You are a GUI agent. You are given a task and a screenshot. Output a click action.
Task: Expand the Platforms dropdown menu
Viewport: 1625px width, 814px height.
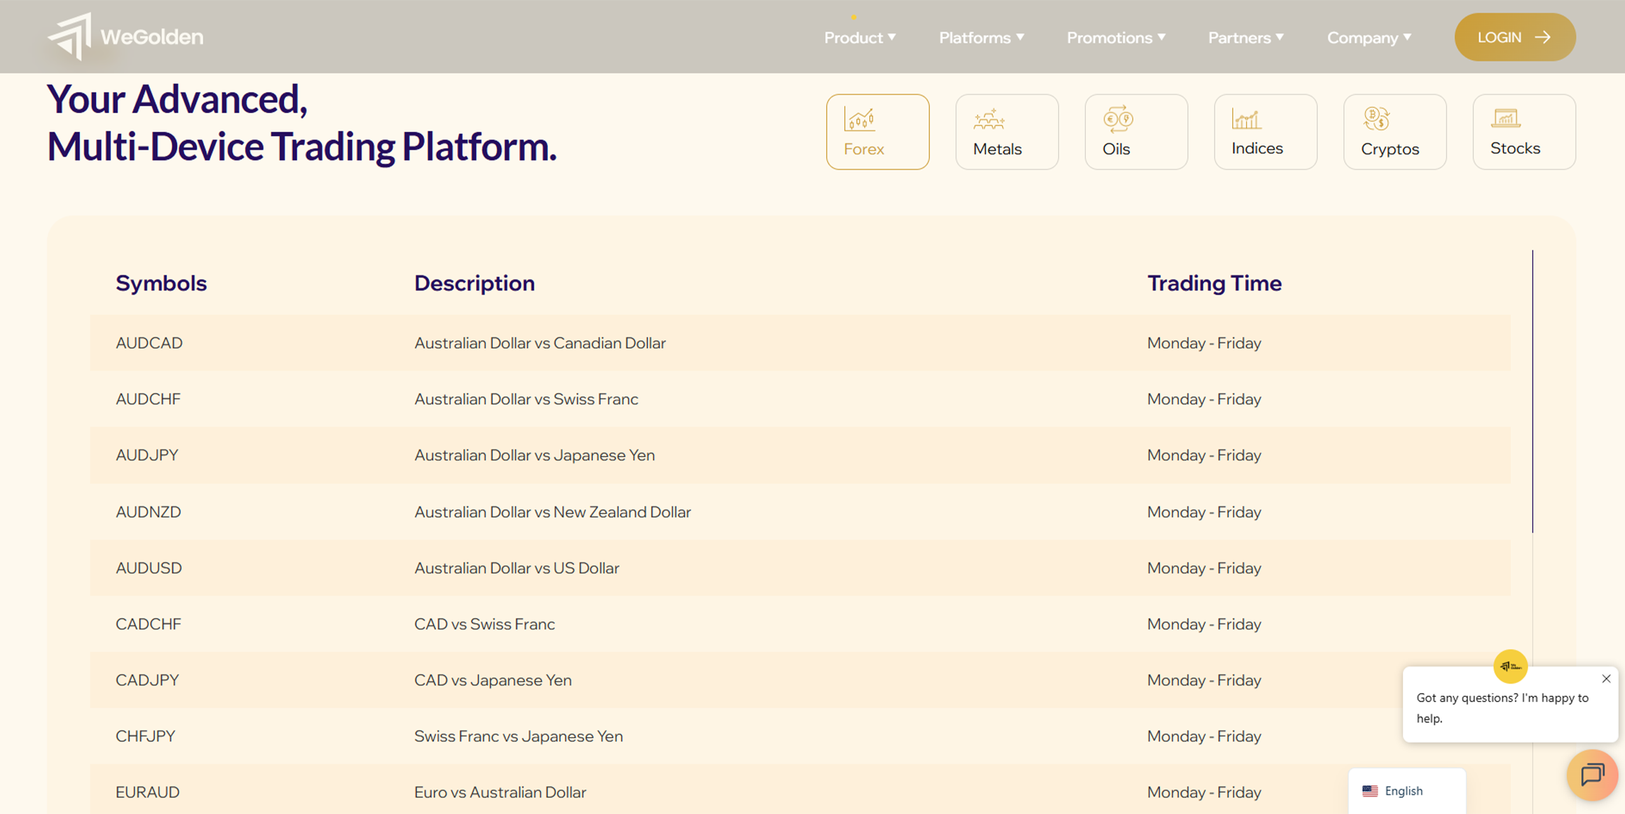coord(982,38)
